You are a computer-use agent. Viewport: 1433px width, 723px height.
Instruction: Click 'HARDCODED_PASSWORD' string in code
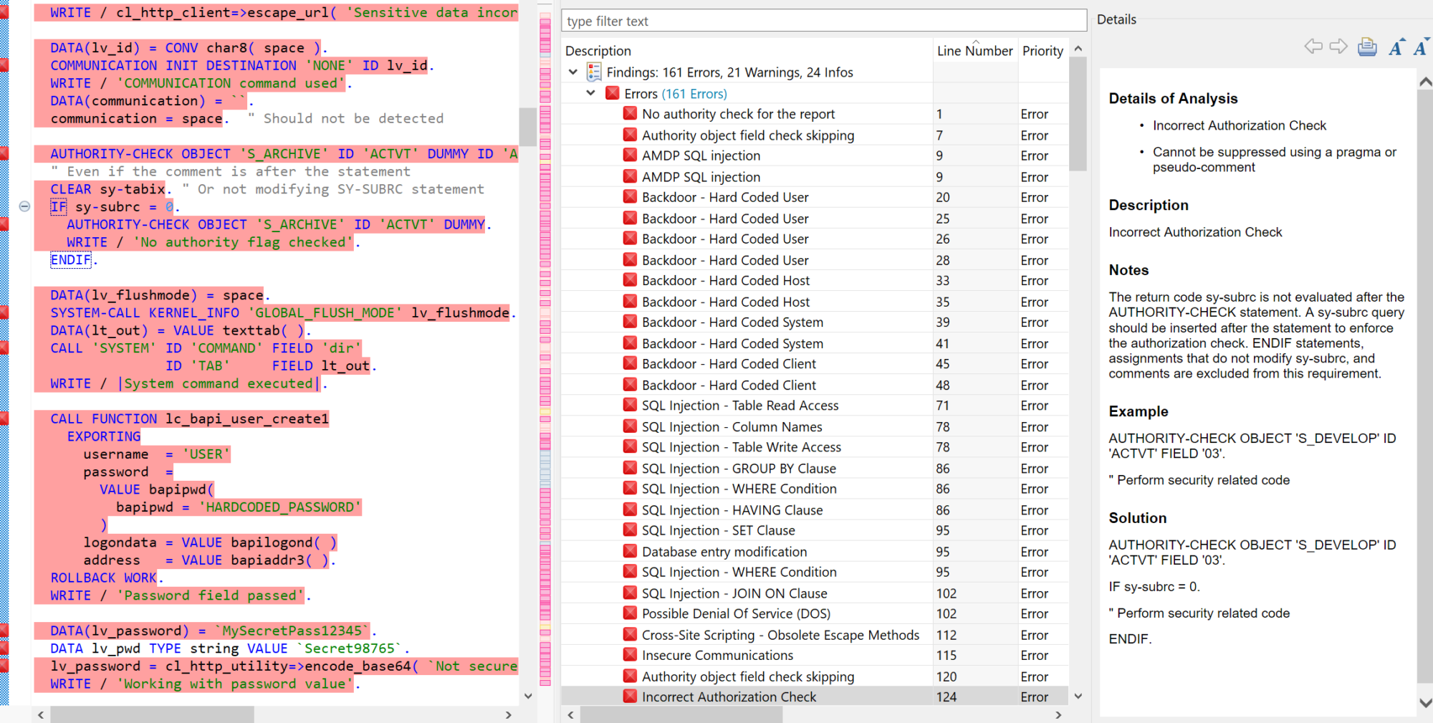coord(279,507)
